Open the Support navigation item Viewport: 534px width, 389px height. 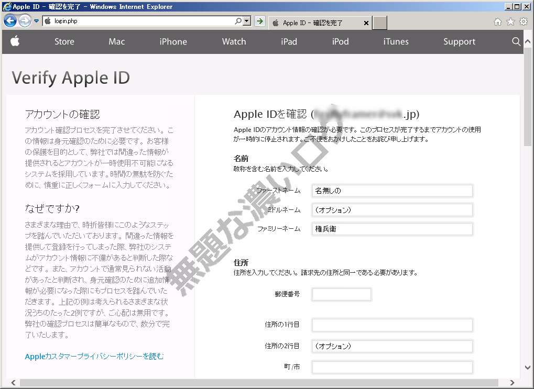[x=459, y=41]
